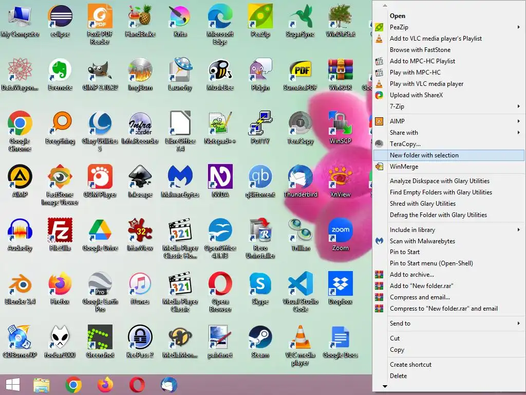Click Add to "New folder.rar"
The width and height of the screenshot is (526, 395).
click(449, 286)
